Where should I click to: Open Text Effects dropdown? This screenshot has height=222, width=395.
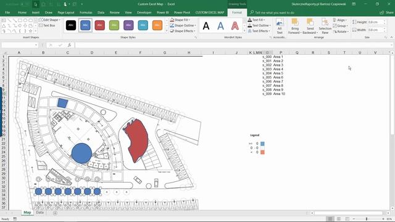pos(259,31)
